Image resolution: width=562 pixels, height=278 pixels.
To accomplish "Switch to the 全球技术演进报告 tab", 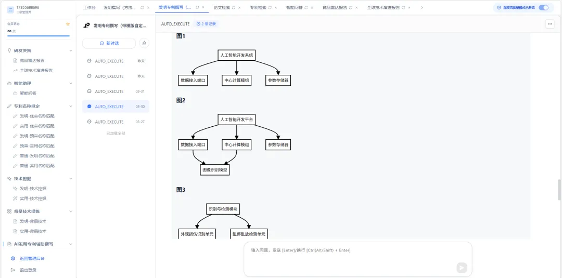I will 384,7.
